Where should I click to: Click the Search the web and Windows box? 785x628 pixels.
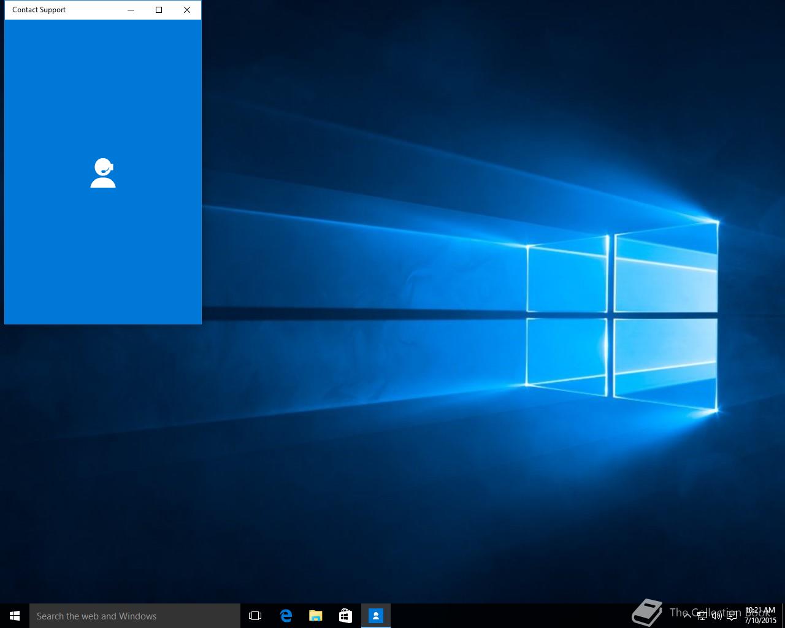135,616
